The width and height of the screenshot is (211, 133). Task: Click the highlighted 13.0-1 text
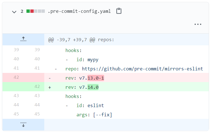(96, 78)
